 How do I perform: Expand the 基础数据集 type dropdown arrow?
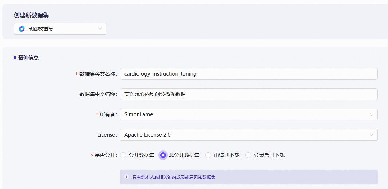(100, 29)
